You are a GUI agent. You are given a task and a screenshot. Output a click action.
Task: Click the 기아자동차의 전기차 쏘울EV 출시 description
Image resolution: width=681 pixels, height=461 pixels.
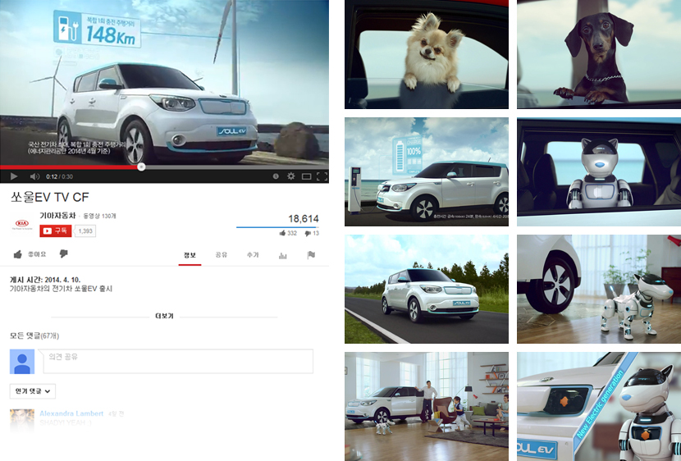[62, 289]
